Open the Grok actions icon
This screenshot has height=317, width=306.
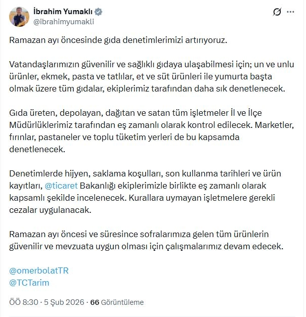pos(277,12)
